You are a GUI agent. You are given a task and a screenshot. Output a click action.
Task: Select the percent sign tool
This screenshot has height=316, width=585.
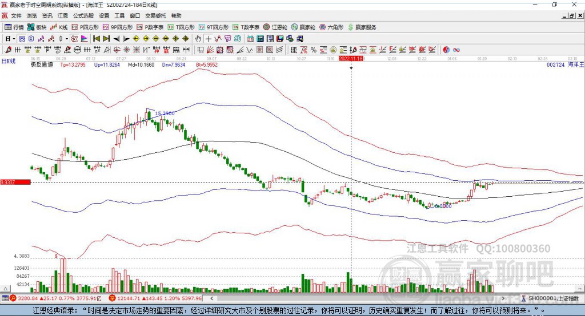tap(314, 50)
